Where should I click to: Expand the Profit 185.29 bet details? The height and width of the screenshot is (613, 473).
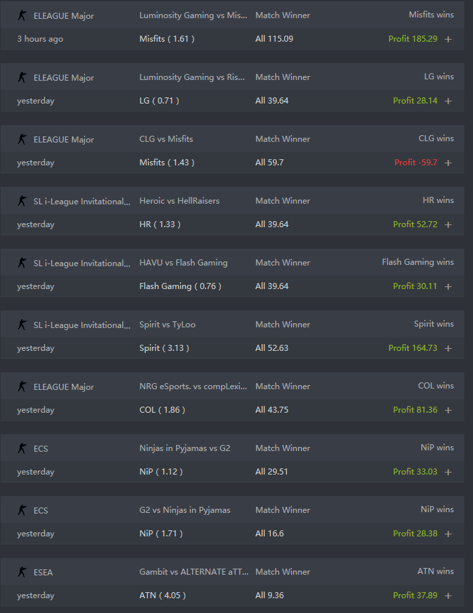point(448,39)
